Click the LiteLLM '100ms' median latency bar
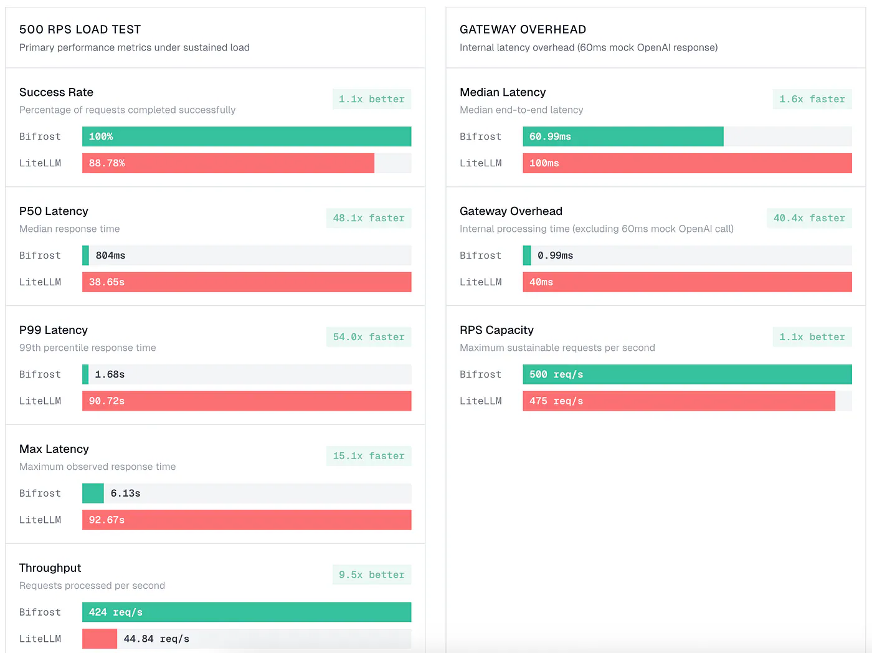Viewport: 872px width, 653px height. (687, 163)
